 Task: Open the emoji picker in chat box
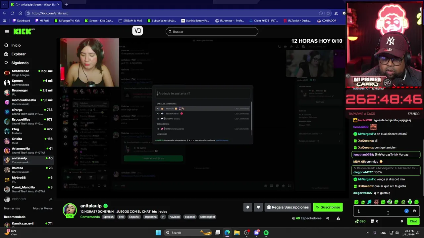(x=414, y=211)
